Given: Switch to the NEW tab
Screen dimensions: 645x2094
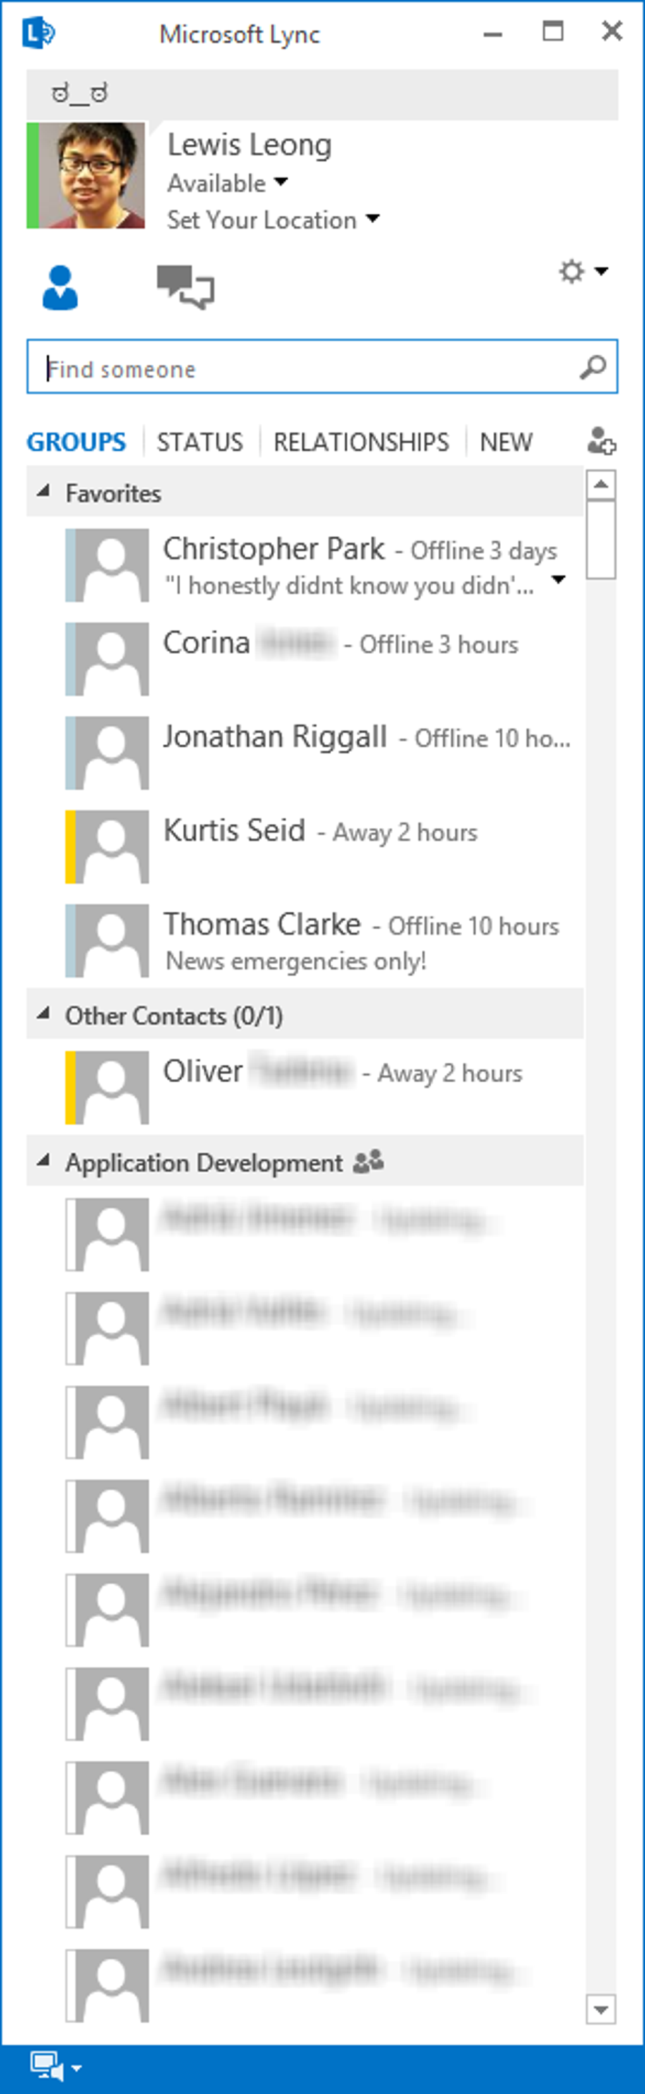Looking at the screenshot, I should click(x=506, y=441).
